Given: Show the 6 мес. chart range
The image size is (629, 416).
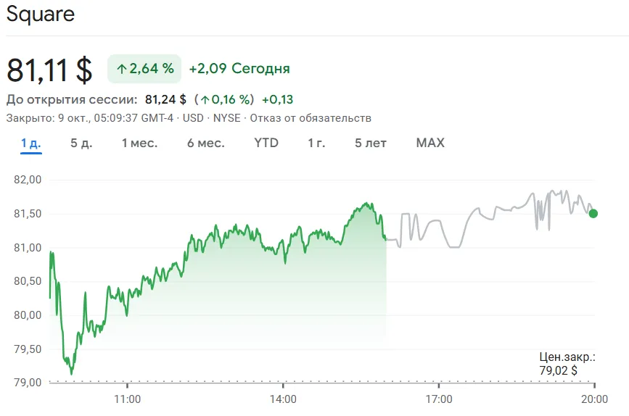Looking at the screenshot, I should coord(205,143).
